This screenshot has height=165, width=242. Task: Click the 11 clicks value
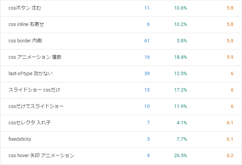[x=147, y=8]
